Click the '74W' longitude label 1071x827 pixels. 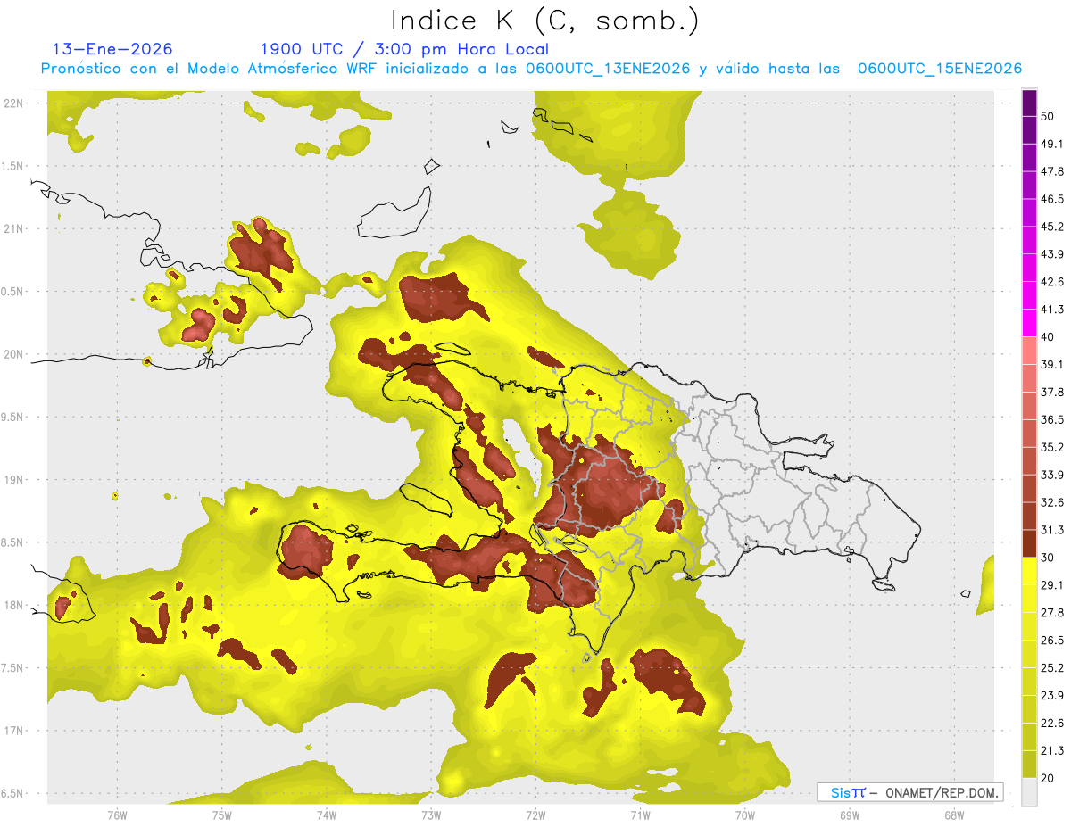point(327,815)
